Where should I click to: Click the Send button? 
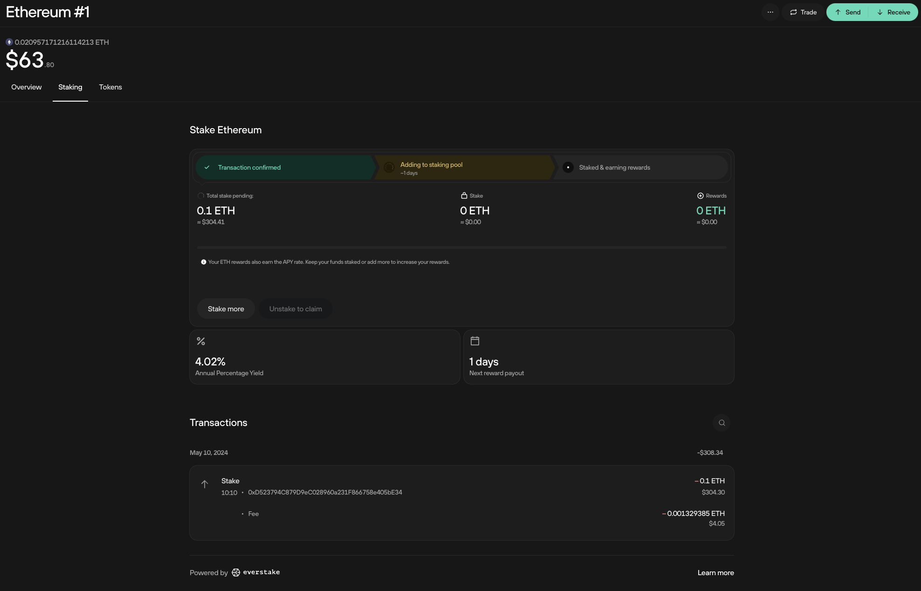click(x=848, y=12)
